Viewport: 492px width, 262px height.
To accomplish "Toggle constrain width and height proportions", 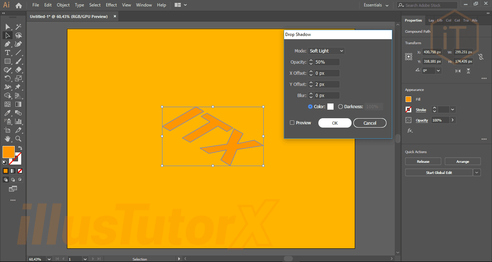I will (x=480, y=57).
